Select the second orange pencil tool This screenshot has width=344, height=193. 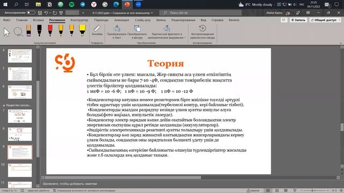pyautogui.click(x=71, y=30)
